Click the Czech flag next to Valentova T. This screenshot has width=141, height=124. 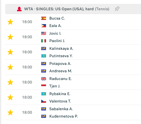[43, 101]
